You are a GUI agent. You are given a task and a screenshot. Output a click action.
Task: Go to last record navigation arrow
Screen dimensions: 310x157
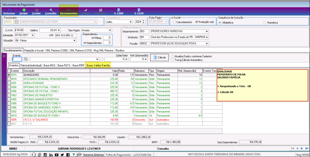306,148
